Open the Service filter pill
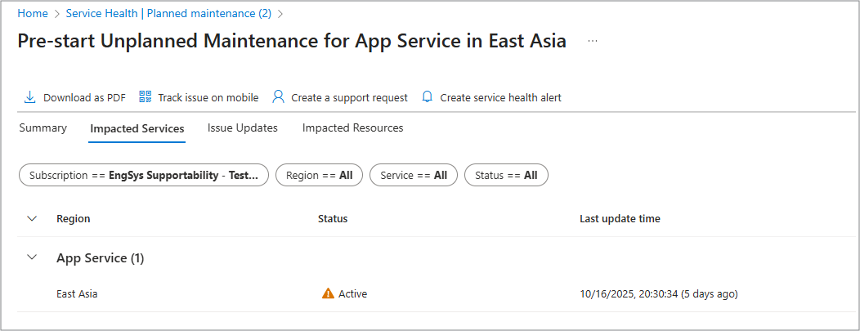Viewport: 860px width, 331px height. pos(414,175)
